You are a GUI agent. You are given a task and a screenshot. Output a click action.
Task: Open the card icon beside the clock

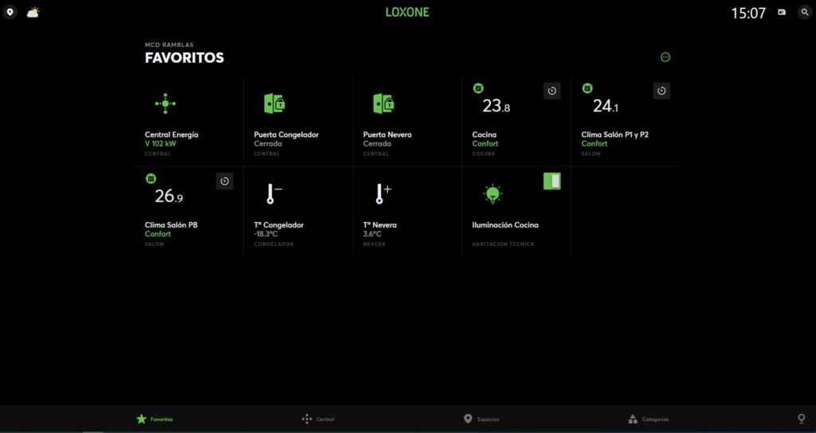click(782, 13)
